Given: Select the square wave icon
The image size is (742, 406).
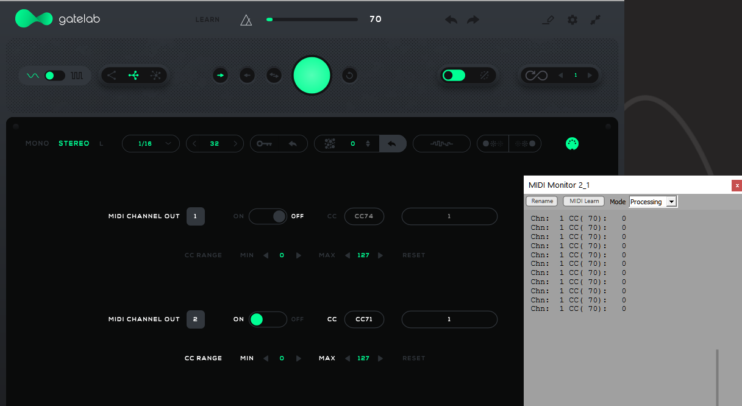Looking at the screenshot, I should coord(77,76).
